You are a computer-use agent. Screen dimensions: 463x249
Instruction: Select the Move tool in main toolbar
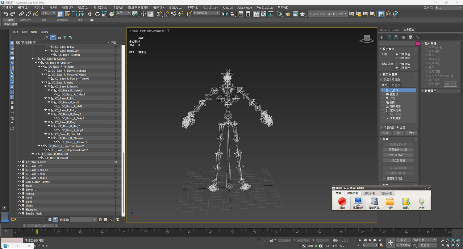(90, 14)
